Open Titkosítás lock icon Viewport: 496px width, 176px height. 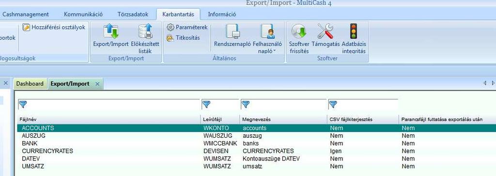tap(170, 38)
